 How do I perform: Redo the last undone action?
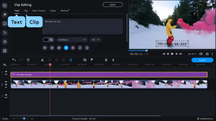tap(21, 60)
